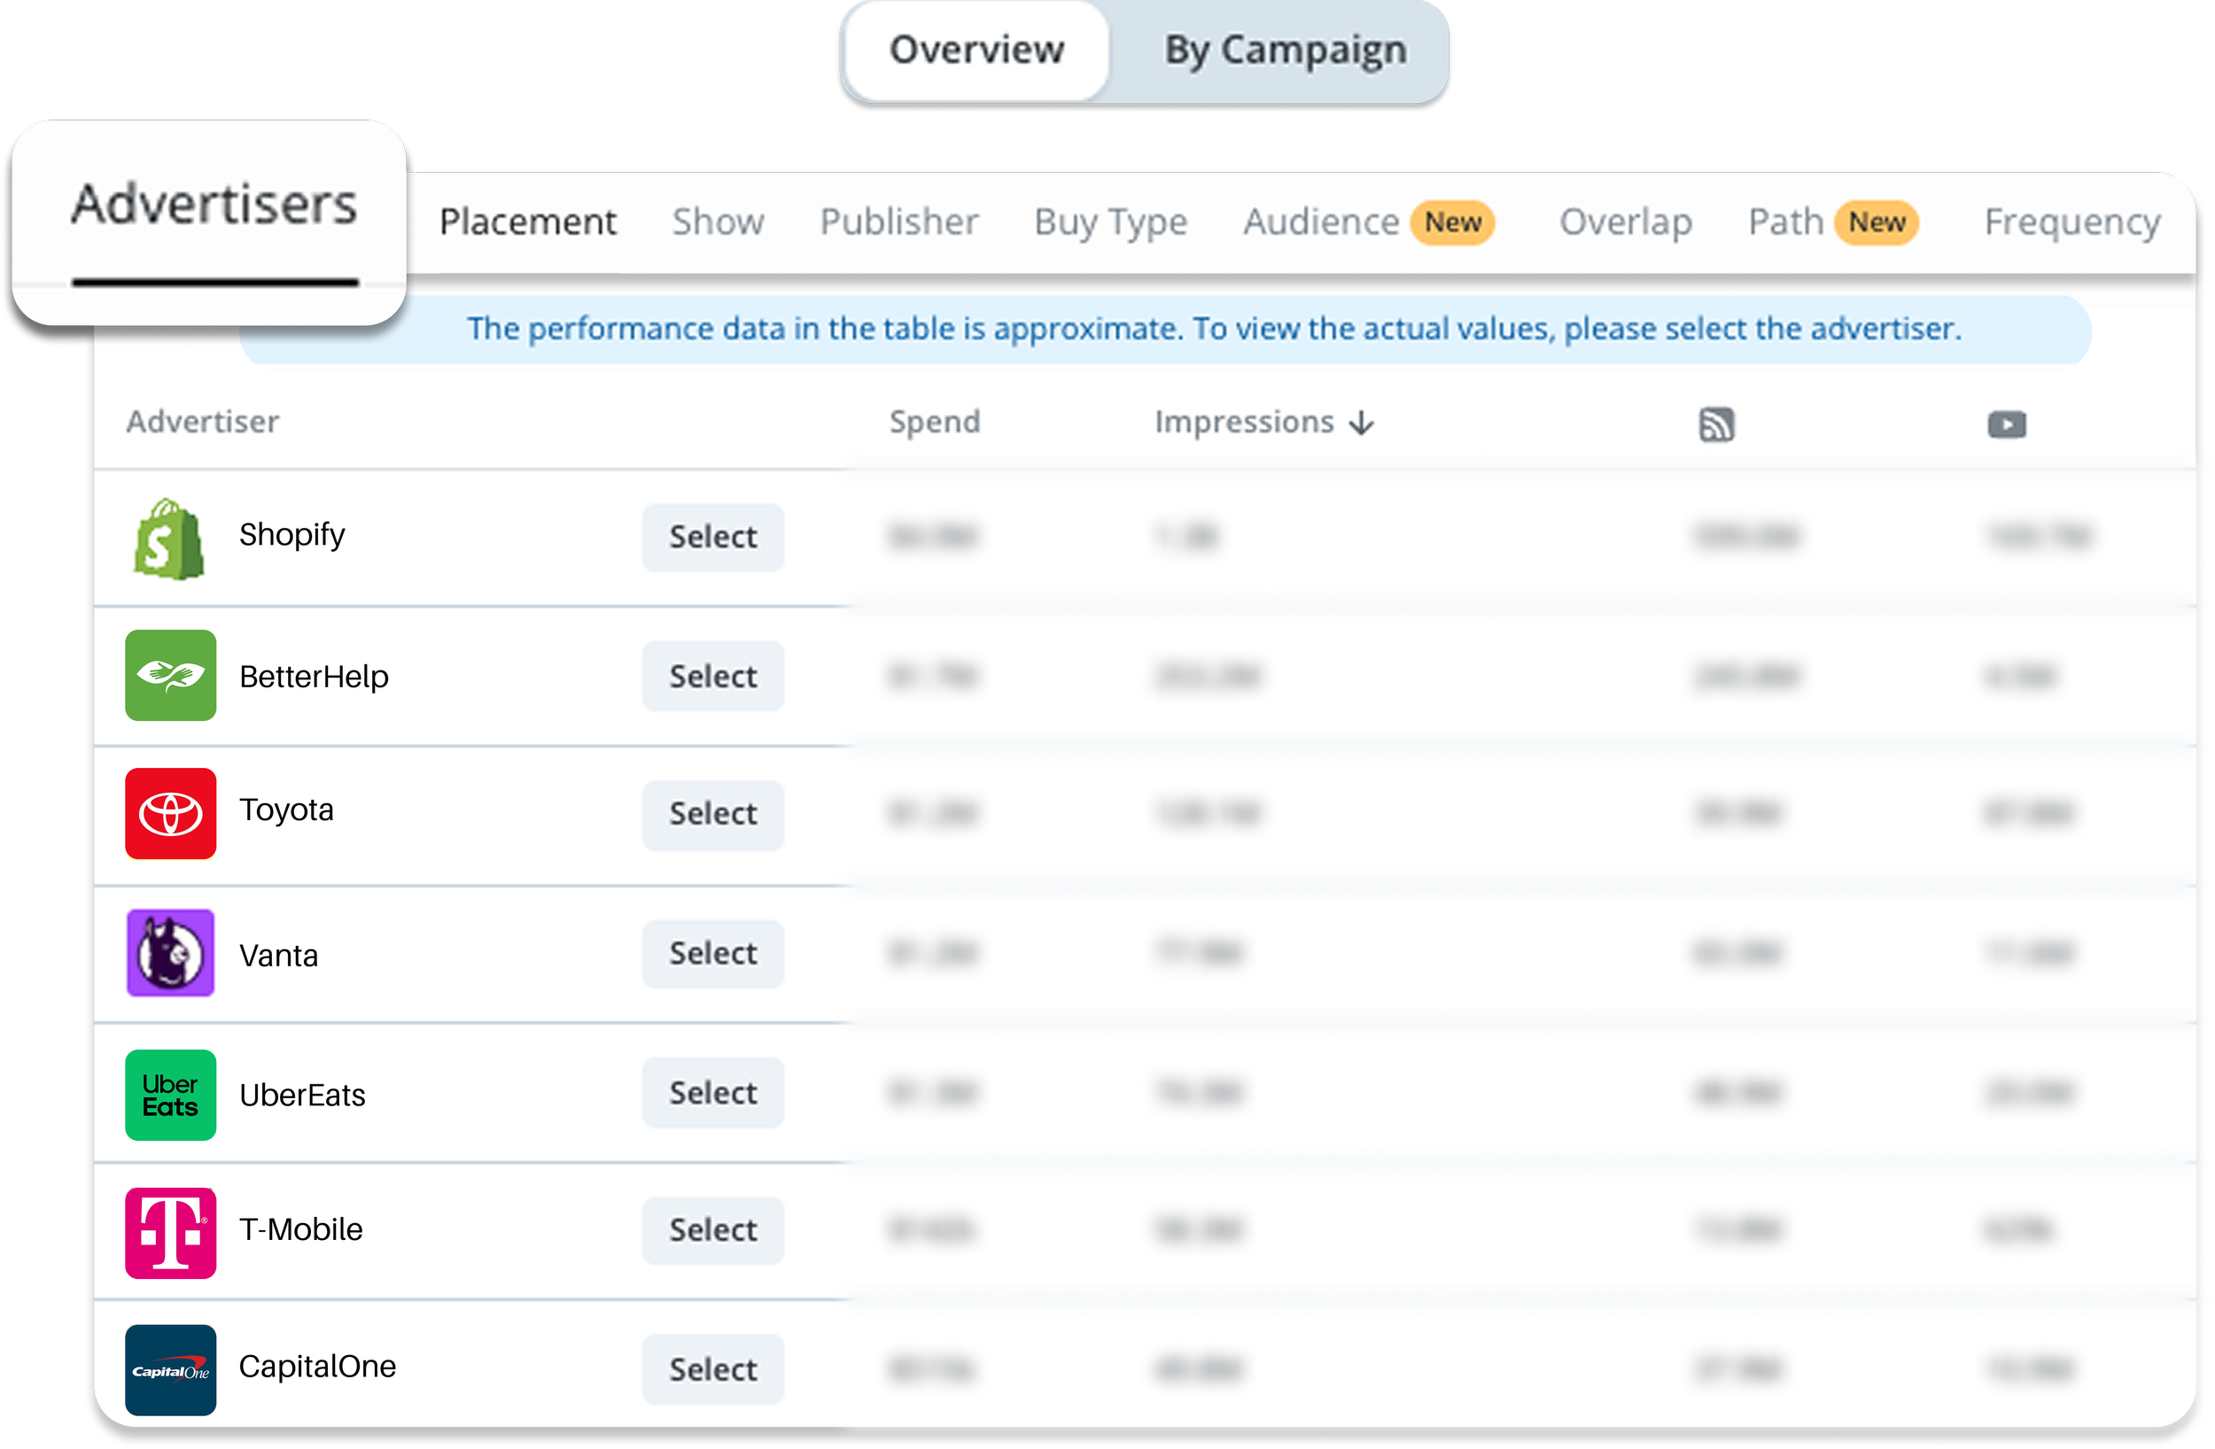Click the Impressions sort arrow

pyautogui.click(x=1363, y=423)
